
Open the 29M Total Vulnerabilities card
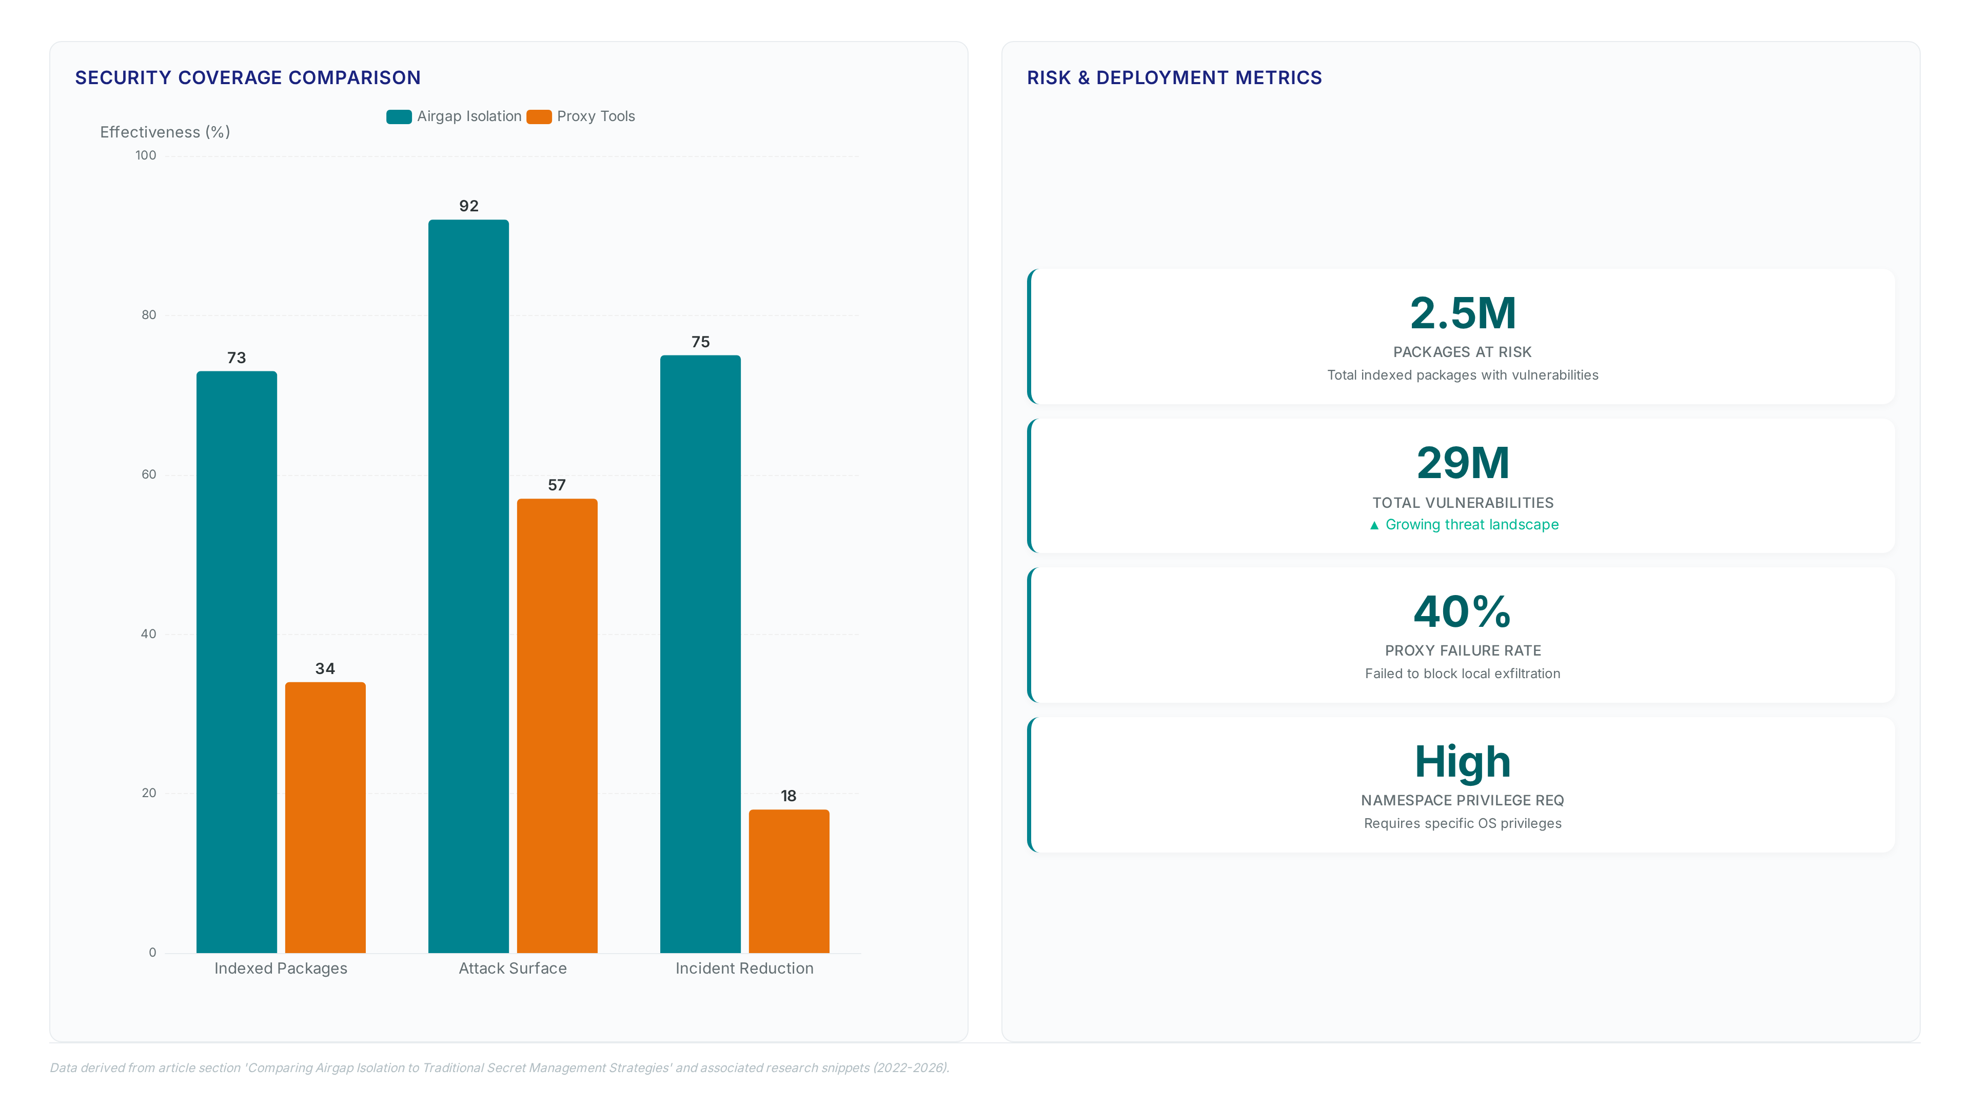click(1462, 486)
